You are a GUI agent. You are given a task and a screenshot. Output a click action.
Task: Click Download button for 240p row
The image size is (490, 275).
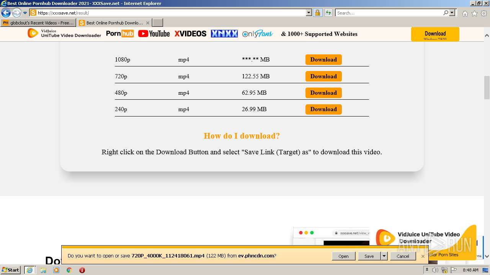pos(323,109)
